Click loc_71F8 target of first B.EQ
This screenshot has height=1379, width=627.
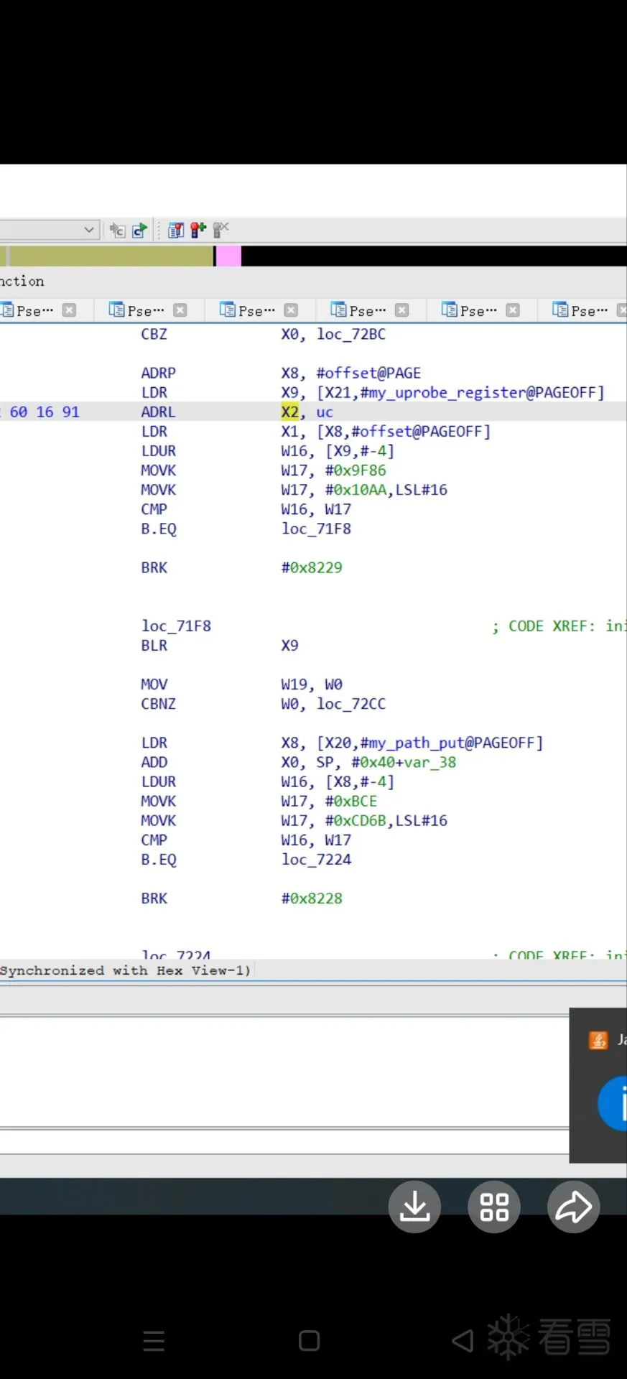click(x=316, y=529)
